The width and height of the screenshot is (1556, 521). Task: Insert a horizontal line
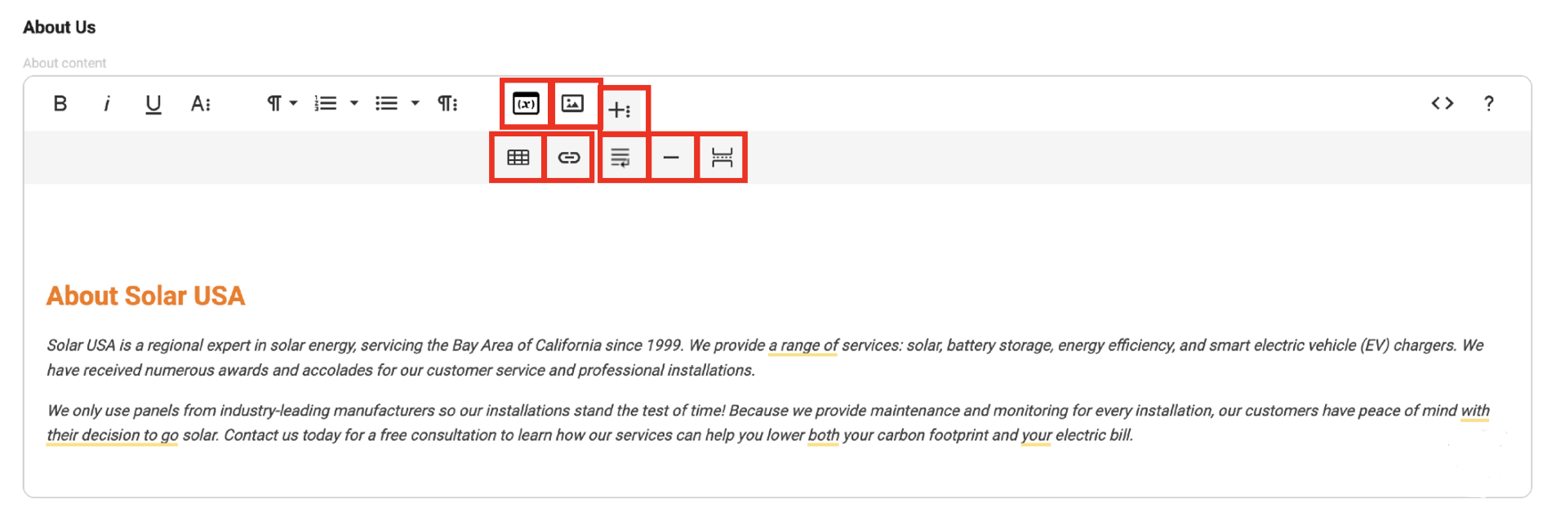[671, 158]
